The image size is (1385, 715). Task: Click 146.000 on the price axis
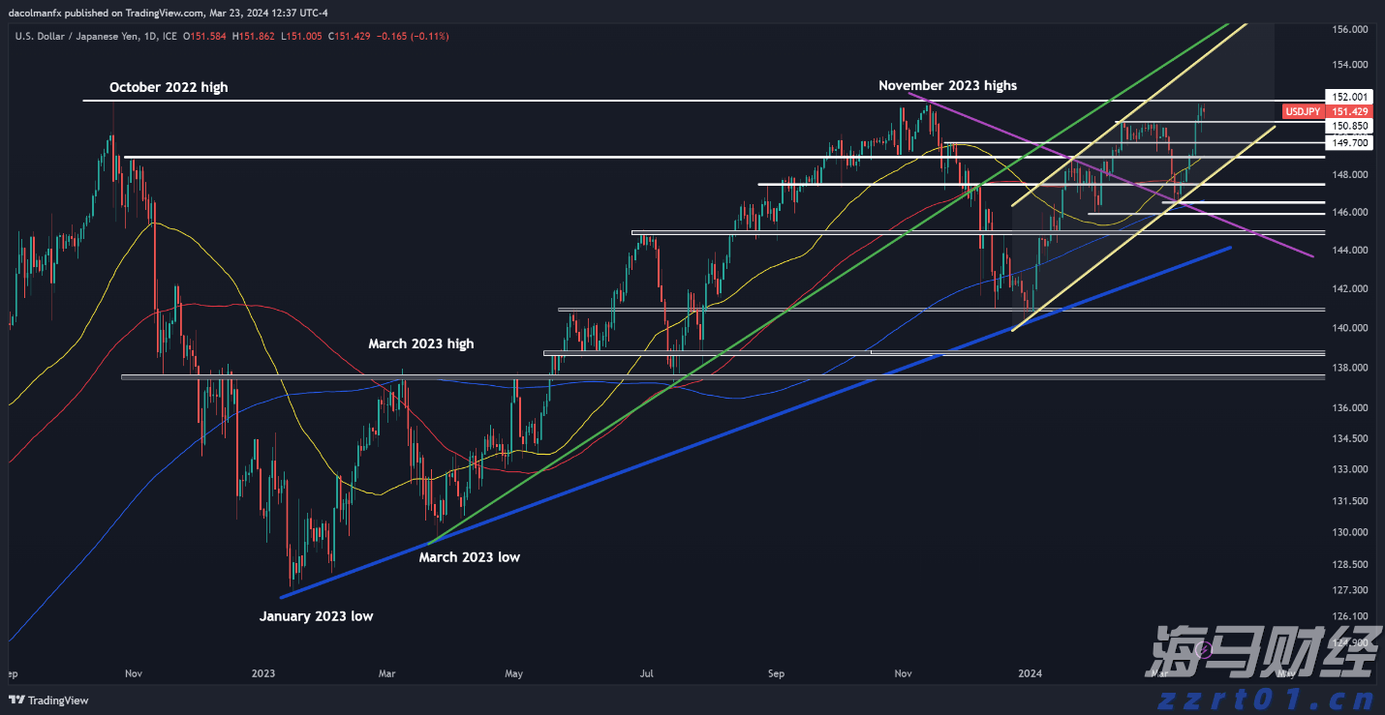click(x=1349, y=211)
